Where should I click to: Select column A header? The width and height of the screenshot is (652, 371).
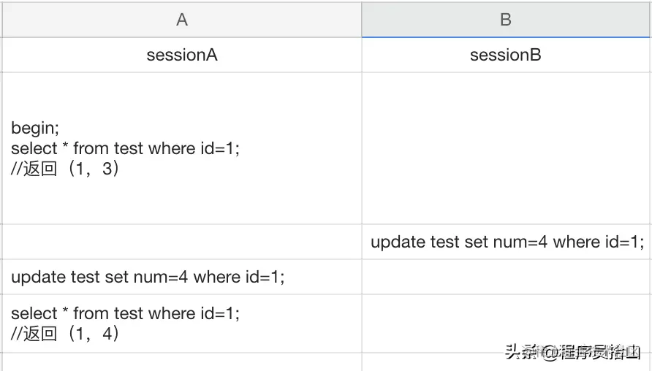[x=182, y=20]
